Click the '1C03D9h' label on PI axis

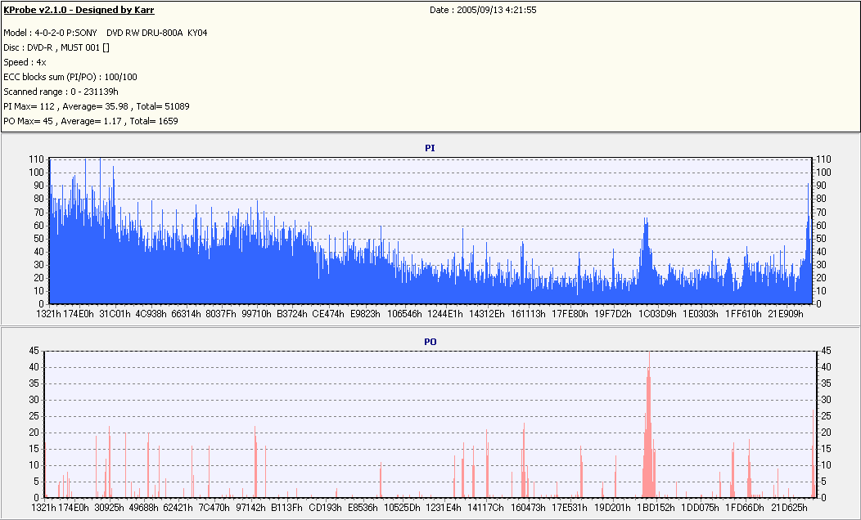(x=656, y=314)
